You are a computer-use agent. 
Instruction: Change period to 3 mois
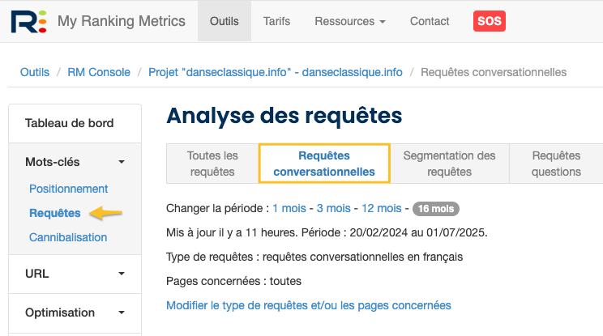333,208
